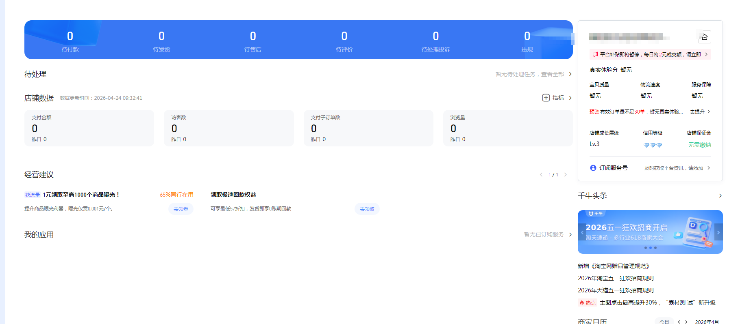Open the 待处理投诉 count
The image size is (740, 324).
(x=436, y=41)
